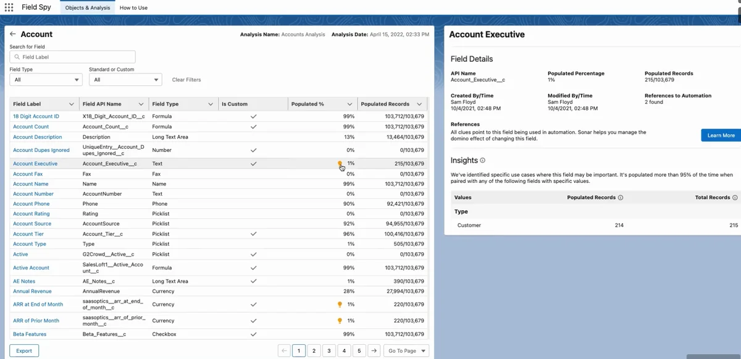Open the Beta Features field link
The height and width of the screenshot is (359, 741).
(x=30, y=334)
